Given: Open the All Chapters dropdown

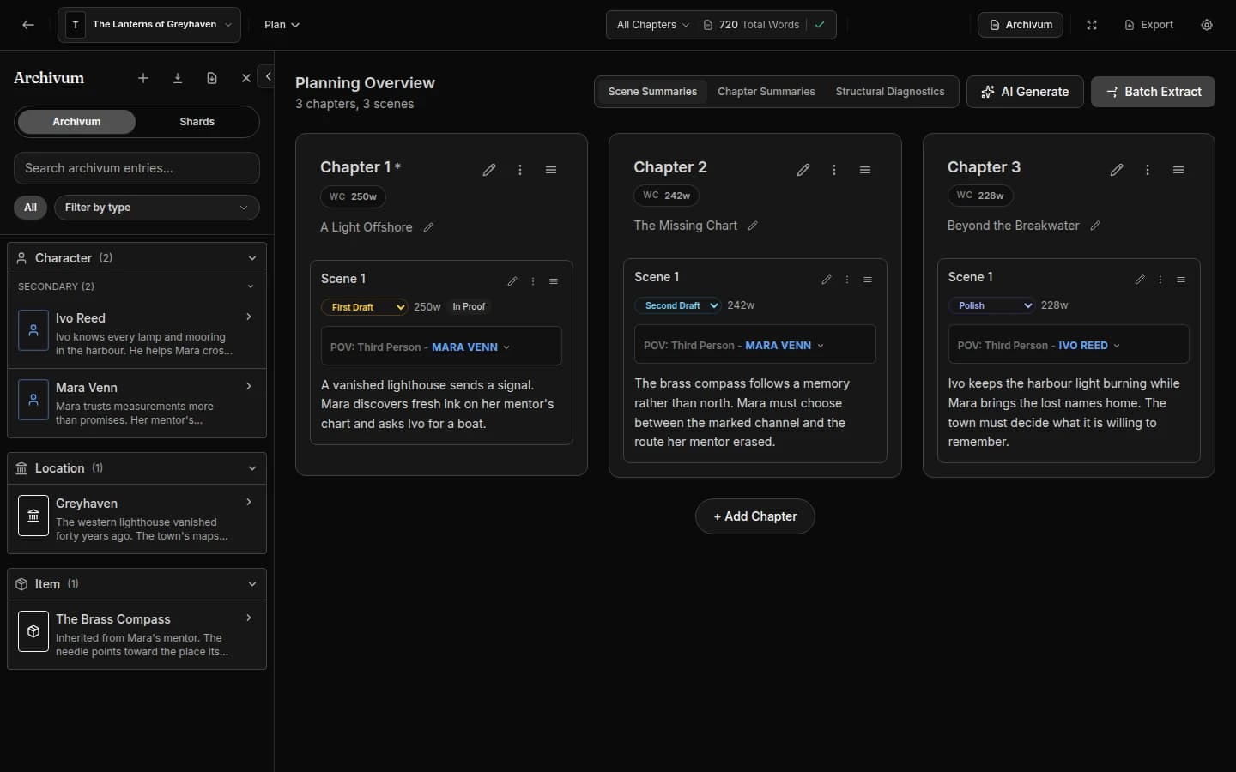Looking at the screenshot, I should point(652,25).
